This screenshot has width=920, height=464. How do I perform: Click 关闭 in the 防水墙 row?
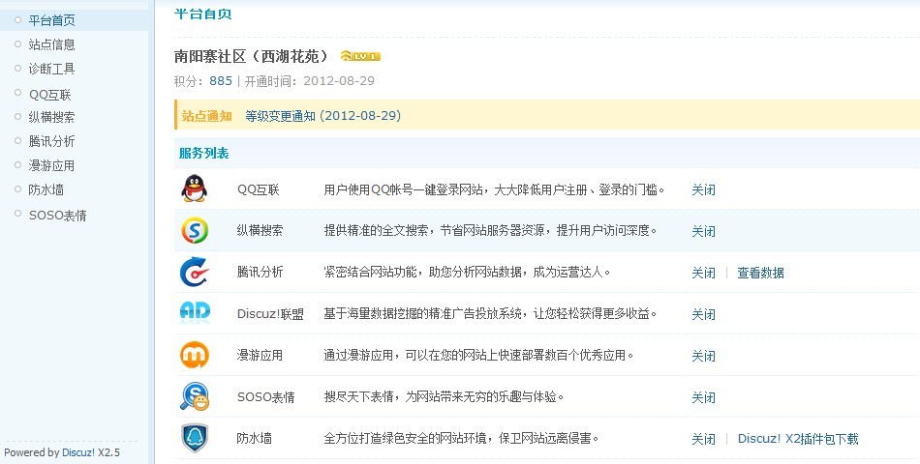click(x=703, y=439)
